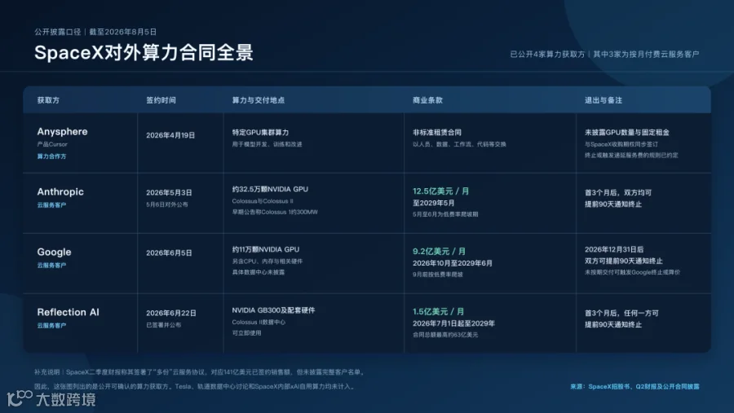This screenshot has width=734, height=413.
Task: Click the exit text "2026年12月31日后"
Action: click(614, 250)
